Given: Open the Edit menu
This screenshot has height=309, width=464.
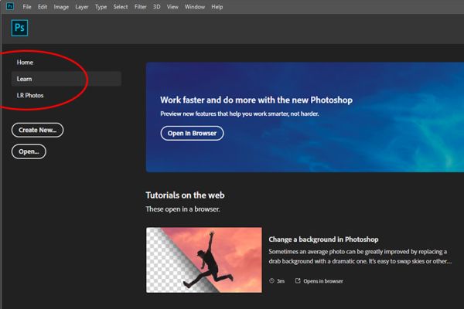Looking at the screenshot, I should 43,7.
